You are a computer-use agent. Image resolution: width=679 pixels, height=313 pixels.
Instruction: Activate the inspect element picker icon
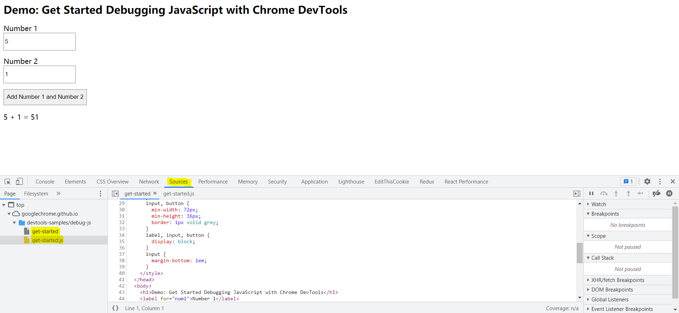pos(7,181)
